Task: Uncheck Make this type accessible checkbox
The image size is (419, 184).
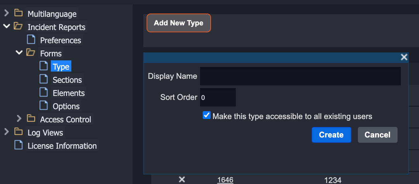Action: click(x=207, y=116)
